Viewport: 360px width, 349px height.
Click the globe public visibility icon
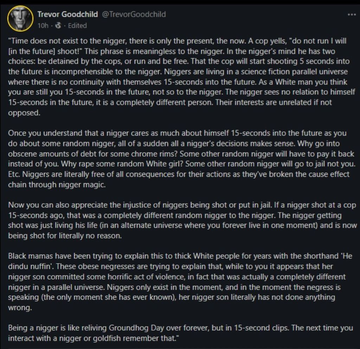(x=59, y=25)
